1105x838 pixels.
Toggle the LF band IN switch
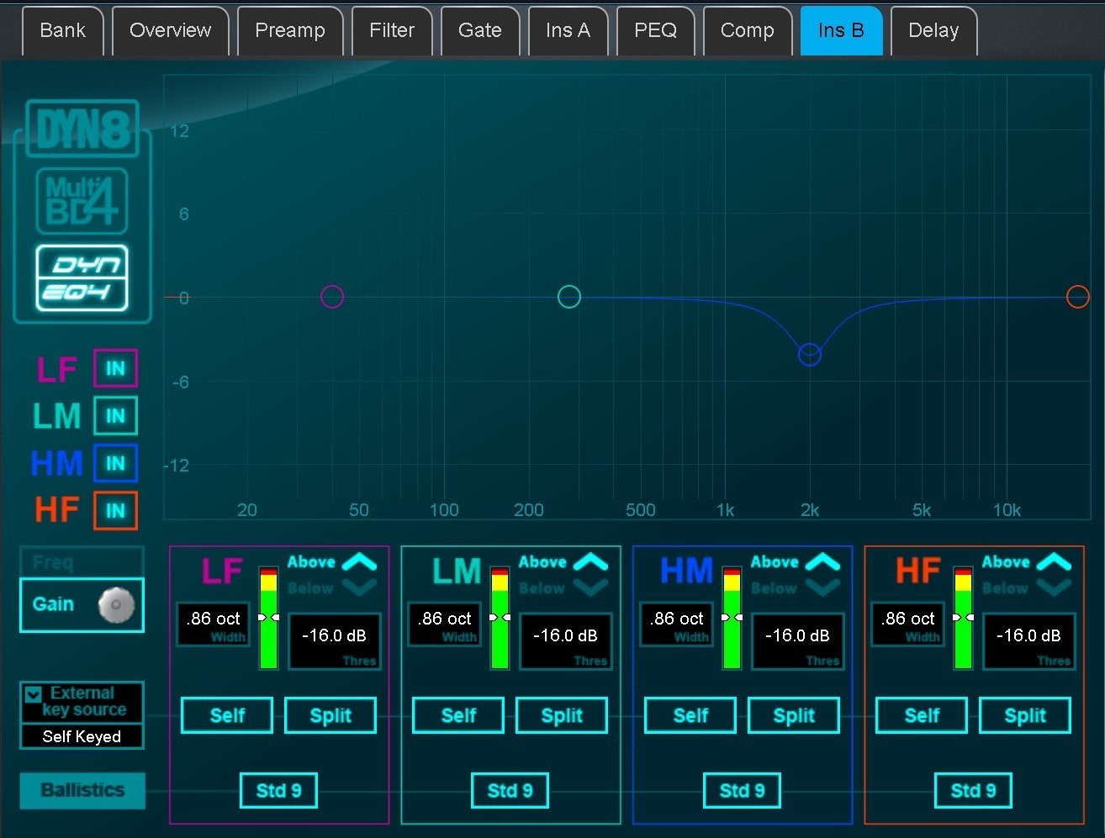115,368
